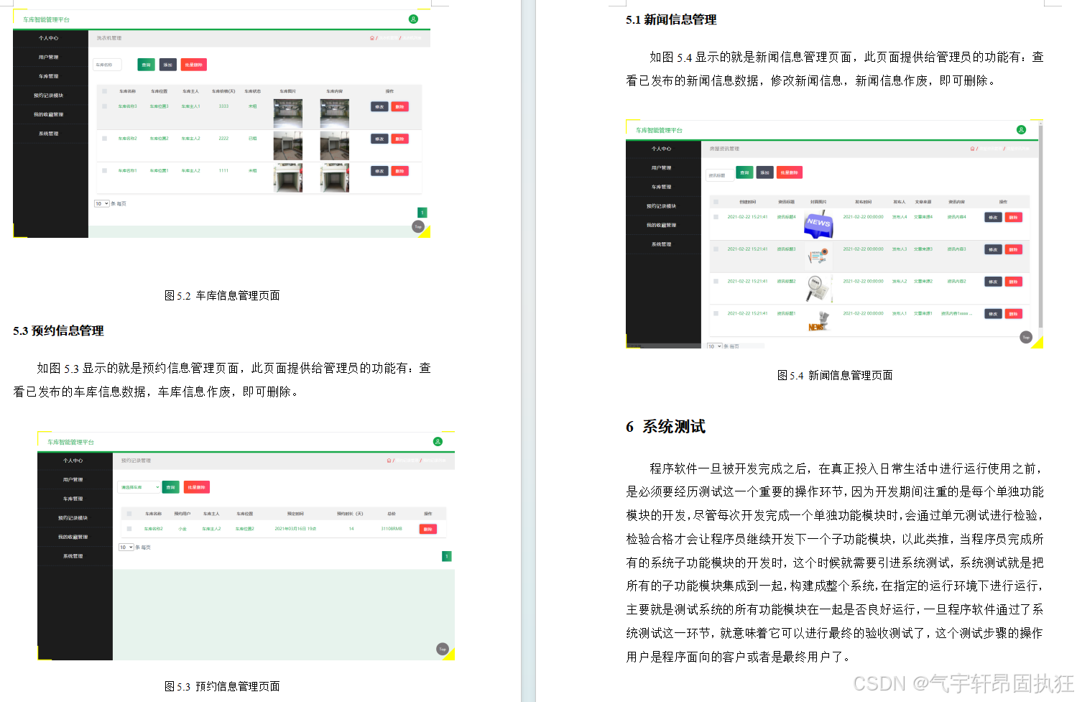Screen dimensions: 1077x702
Task: Click caption '图 5.2 车库信息管理页面'
Action: 222,295
